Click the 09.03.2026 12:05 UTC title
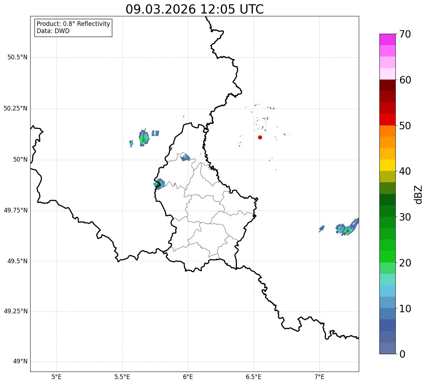The image size is (427, 384). pyautogui.click(x=194, y=9)
